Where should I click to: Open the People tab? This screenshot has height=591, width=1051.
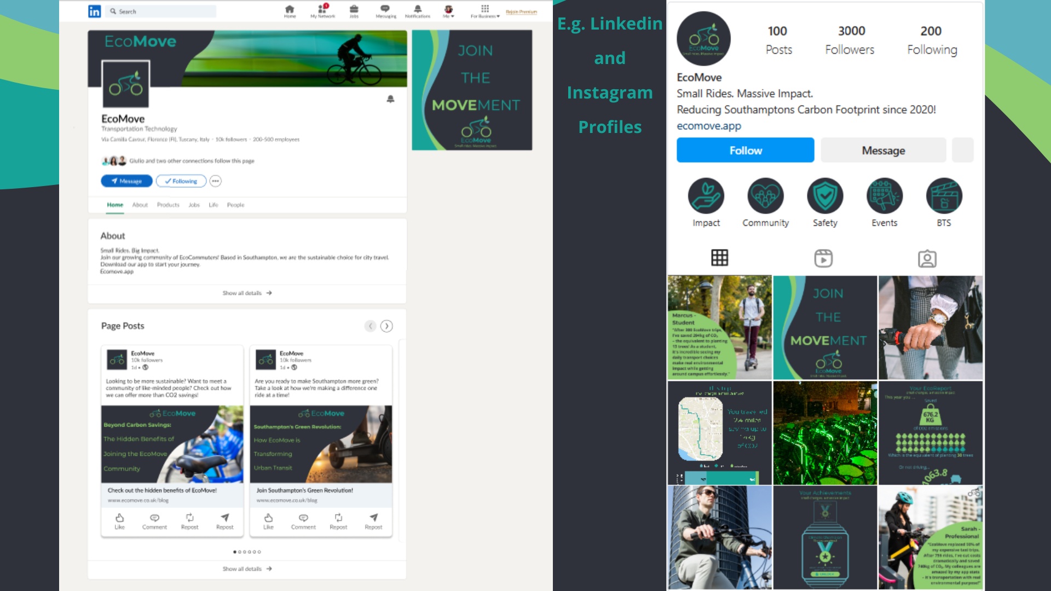(236, 205)
